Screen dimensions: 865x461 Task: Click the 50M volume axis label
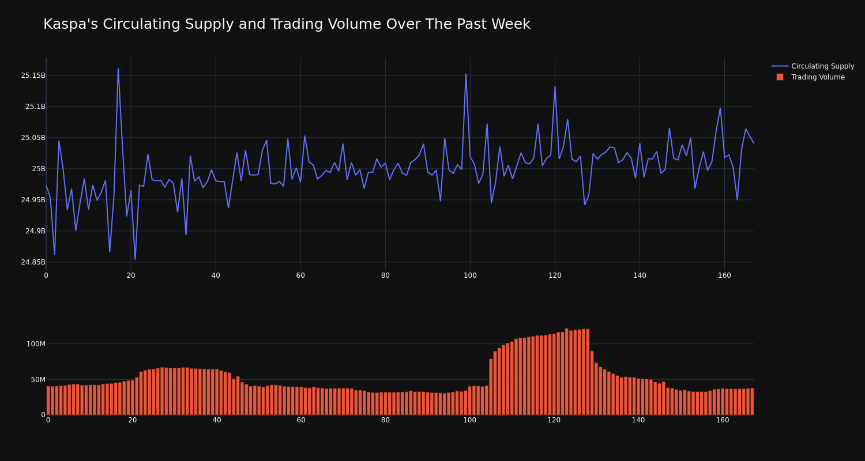click(x=37, y=380)
